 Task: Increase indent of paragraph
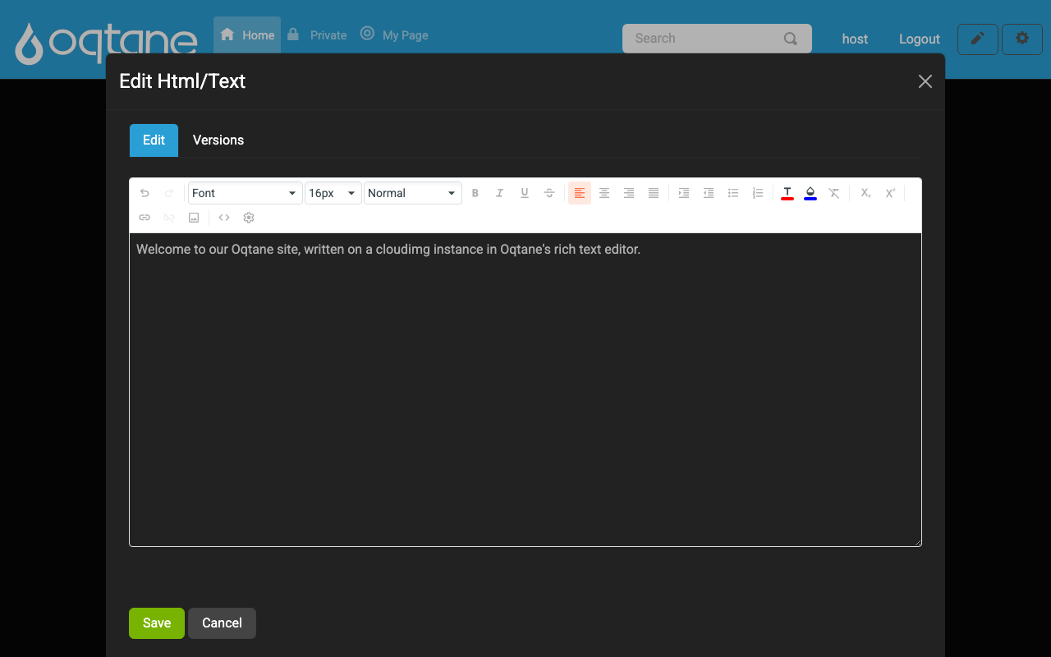[683, 193]
